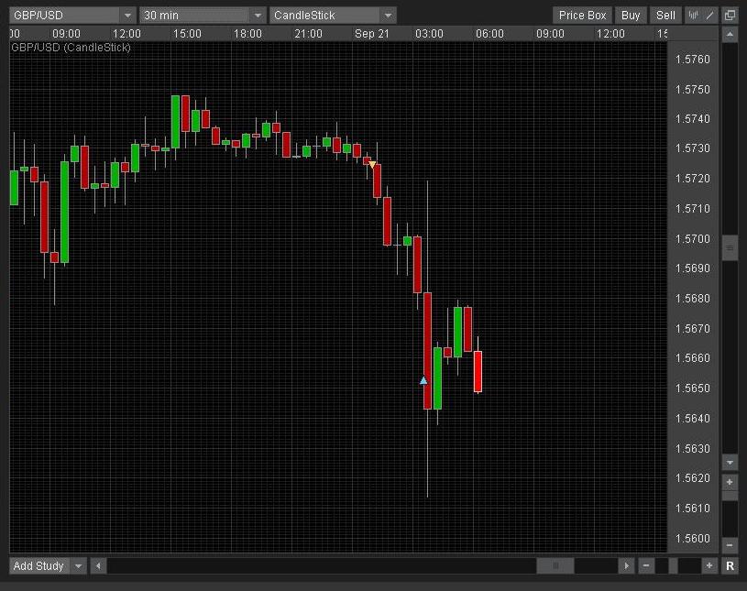747x591 pixels.
Task: Click the Sell button
Action: 666,16
